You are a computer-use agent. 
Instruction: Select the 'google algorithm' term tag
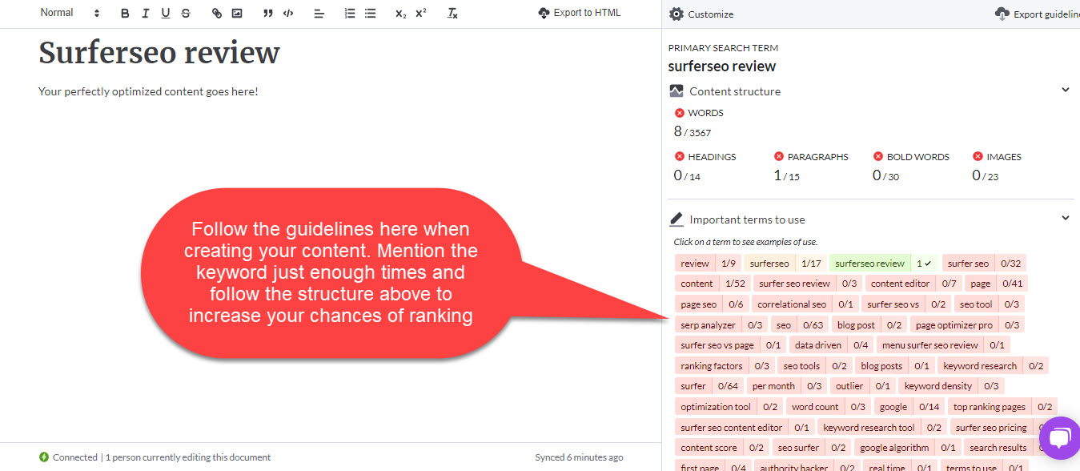tap(908, 448)
